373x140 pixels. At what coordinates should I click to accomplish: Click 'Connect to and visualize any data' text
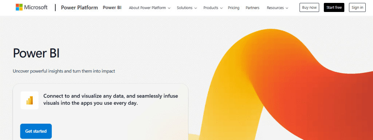click(111, 100)
